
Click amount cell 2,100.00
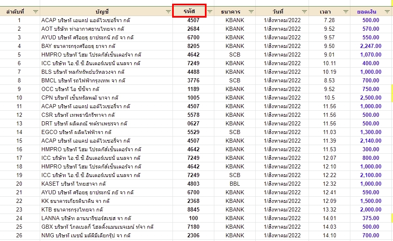click(371, 175)
